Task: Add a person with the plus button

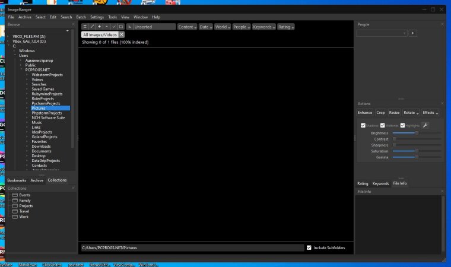Action: [x=413, y=33]
